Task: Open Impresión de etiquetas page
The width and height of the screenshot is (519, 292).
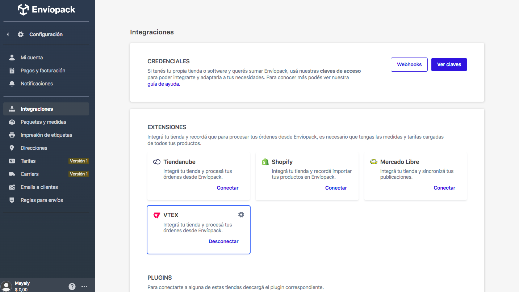Action: (x=46, y=135)
